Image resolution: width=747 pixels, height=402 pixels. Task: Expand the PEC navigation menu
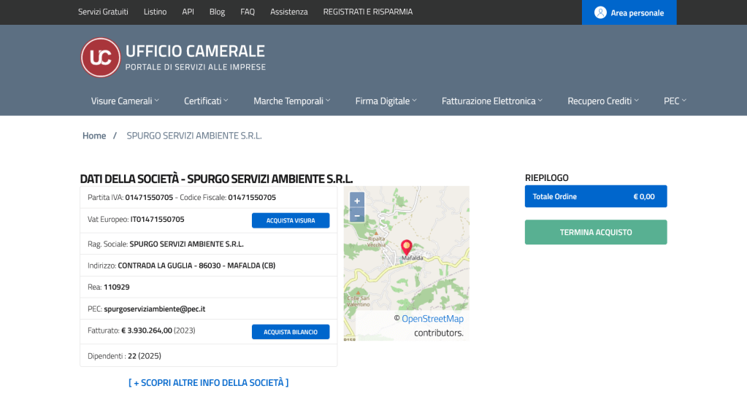click(x=675, y=101)
